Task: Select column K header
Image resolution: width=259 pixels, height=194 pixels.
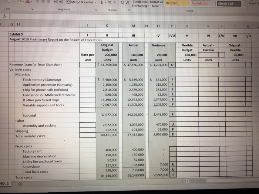Action: point(107,25)
